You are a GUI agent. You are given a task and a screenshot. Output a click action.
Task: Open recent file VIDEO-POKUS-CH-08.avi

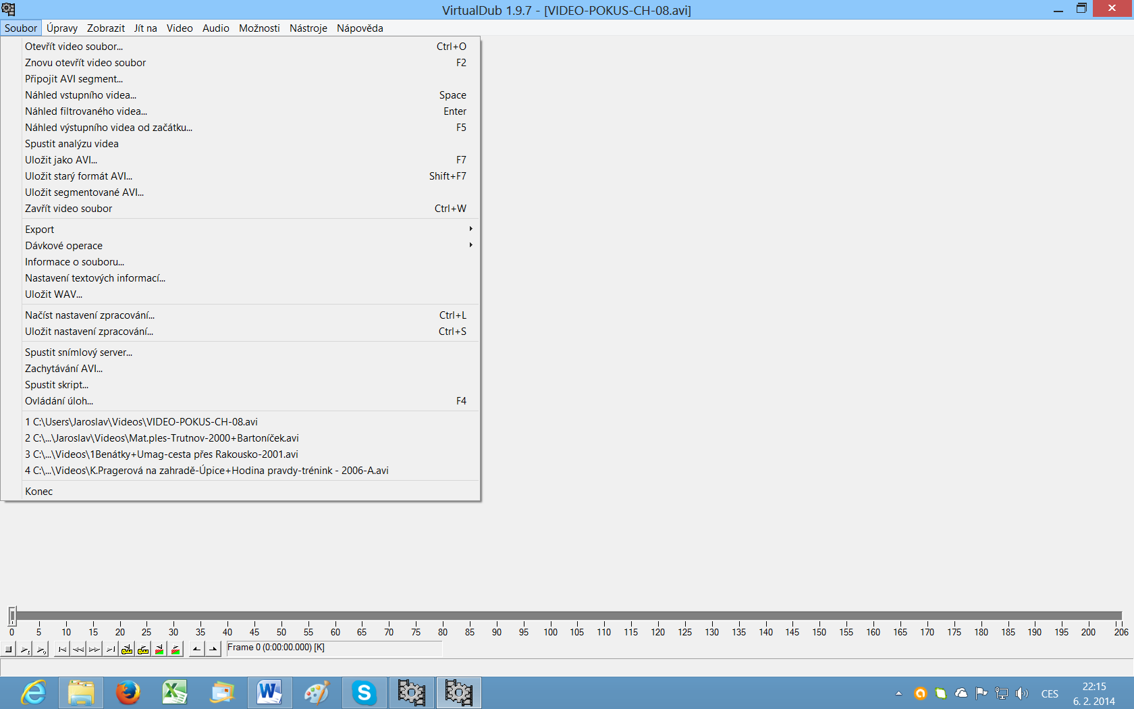click(141, 422)
